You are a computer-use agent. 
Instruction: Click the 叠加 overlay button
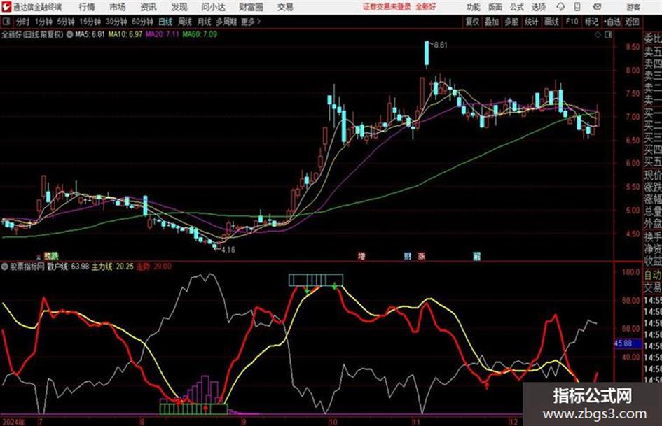(492, 22)
